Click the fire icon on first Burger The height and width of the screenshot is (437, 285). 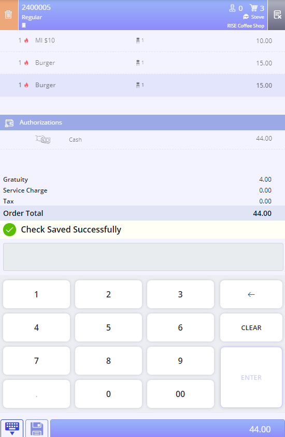pos(26,63)
